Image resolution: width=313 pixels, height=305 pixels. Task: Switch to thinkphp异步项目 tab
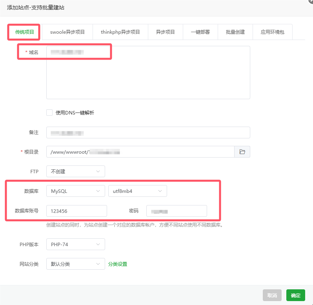click(120, 32)
